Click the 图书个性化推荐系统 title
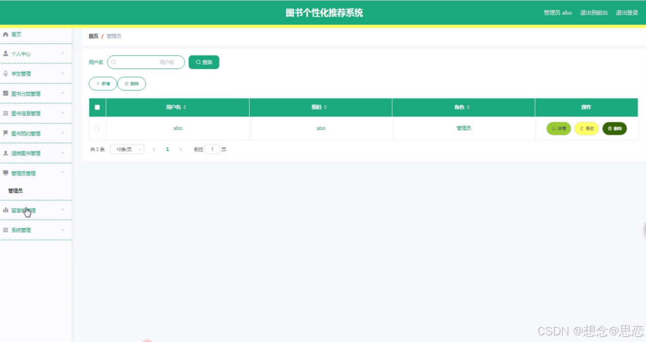646x342 pixels. (x=324, y=13)
